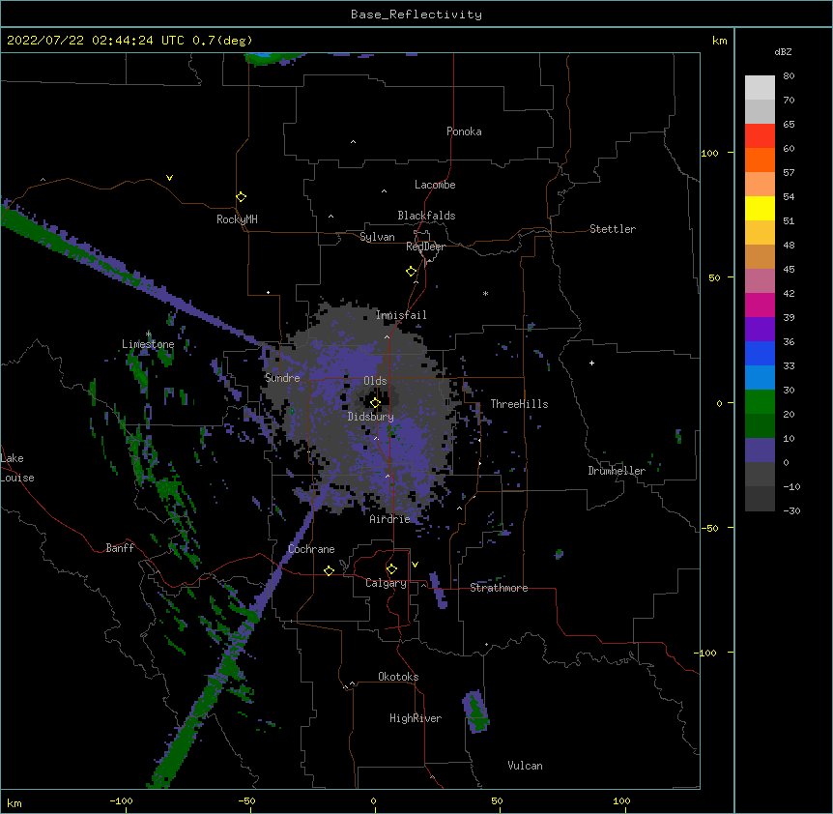Click the Sundre town label

[282, 378]
